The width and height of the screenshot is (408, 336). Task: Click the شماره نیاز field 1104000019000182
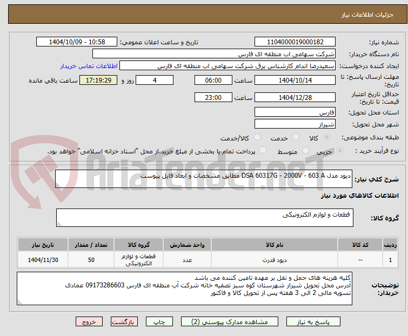click(295, 42)
